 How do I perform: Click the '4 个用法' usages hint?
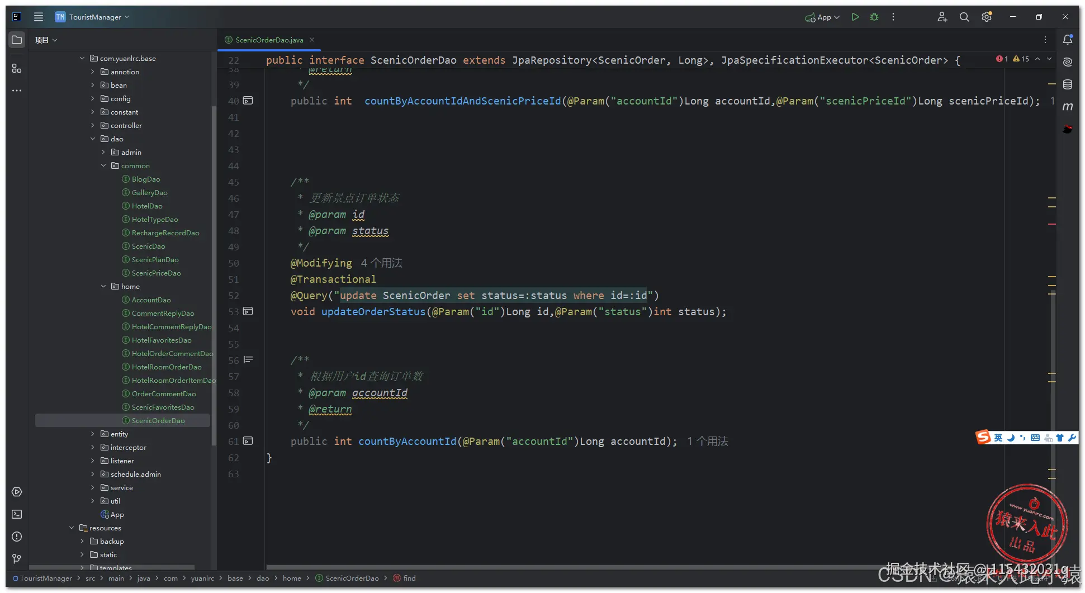coord(382,263)
